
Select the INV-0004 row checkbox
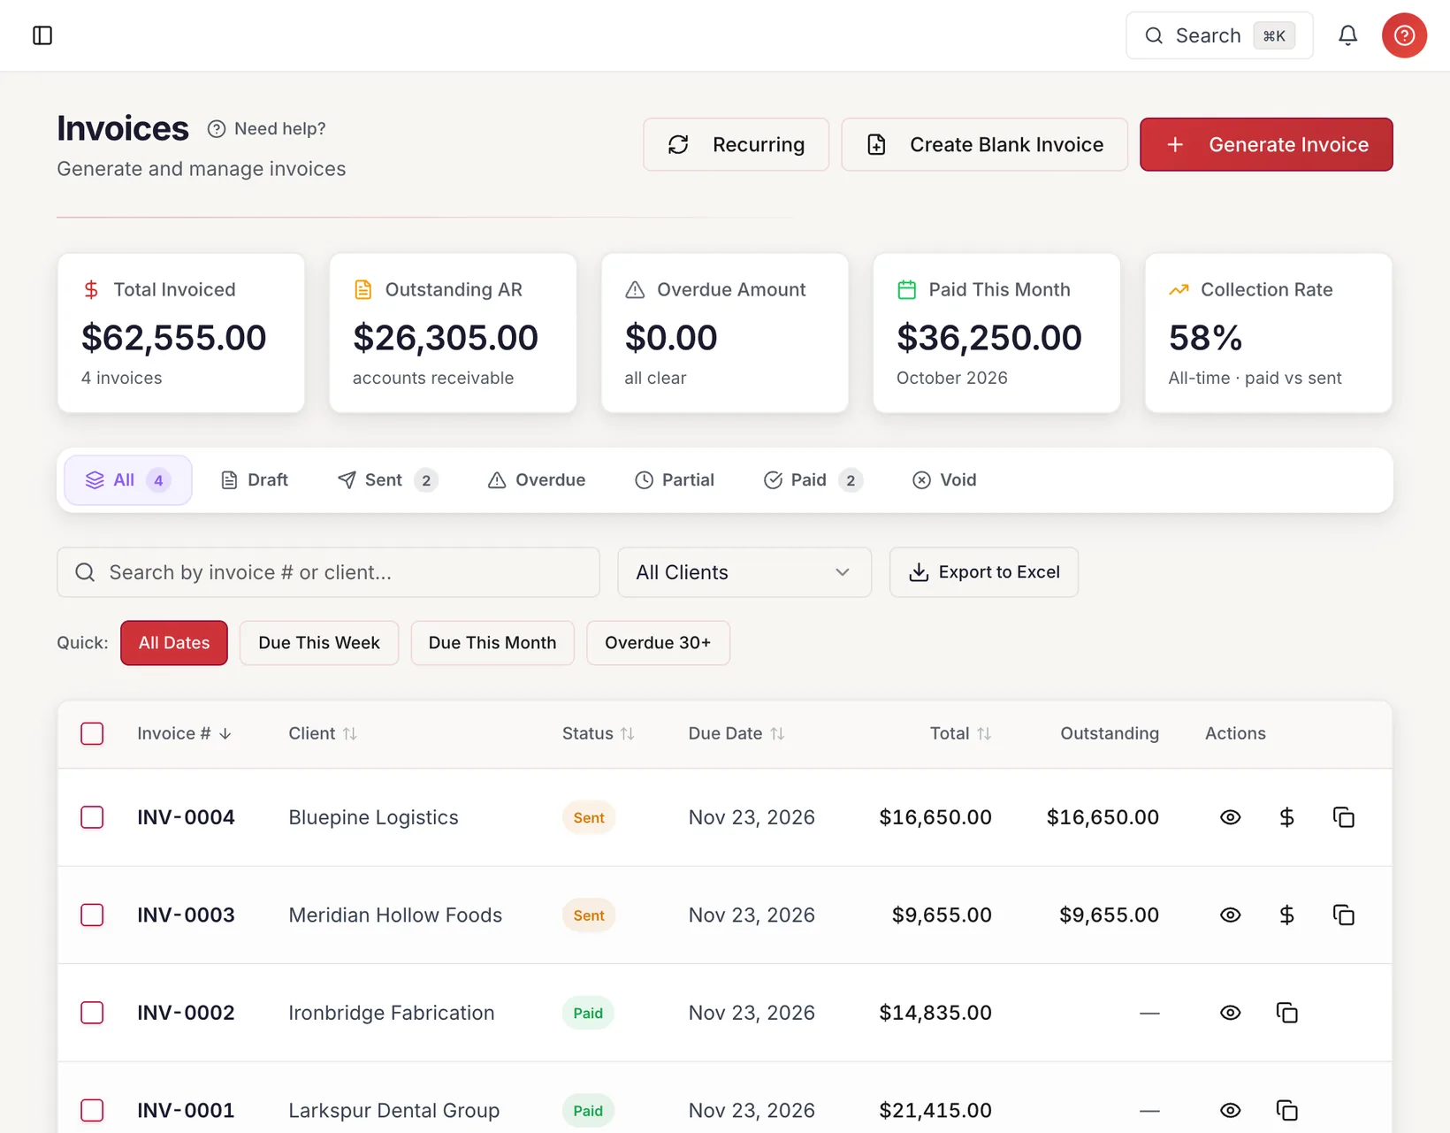92,817
